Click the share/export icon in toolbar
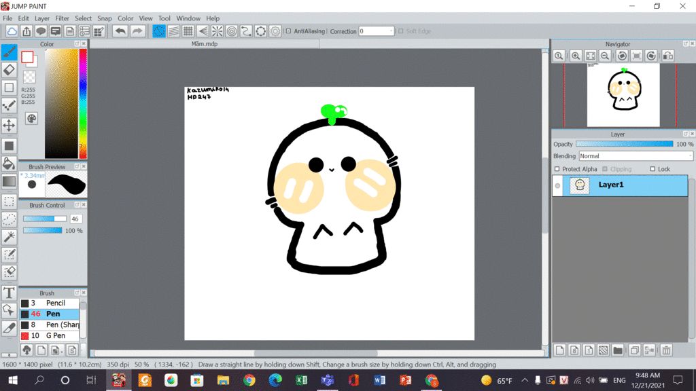Viewport: 696px width, 391px height. (27, 31)
